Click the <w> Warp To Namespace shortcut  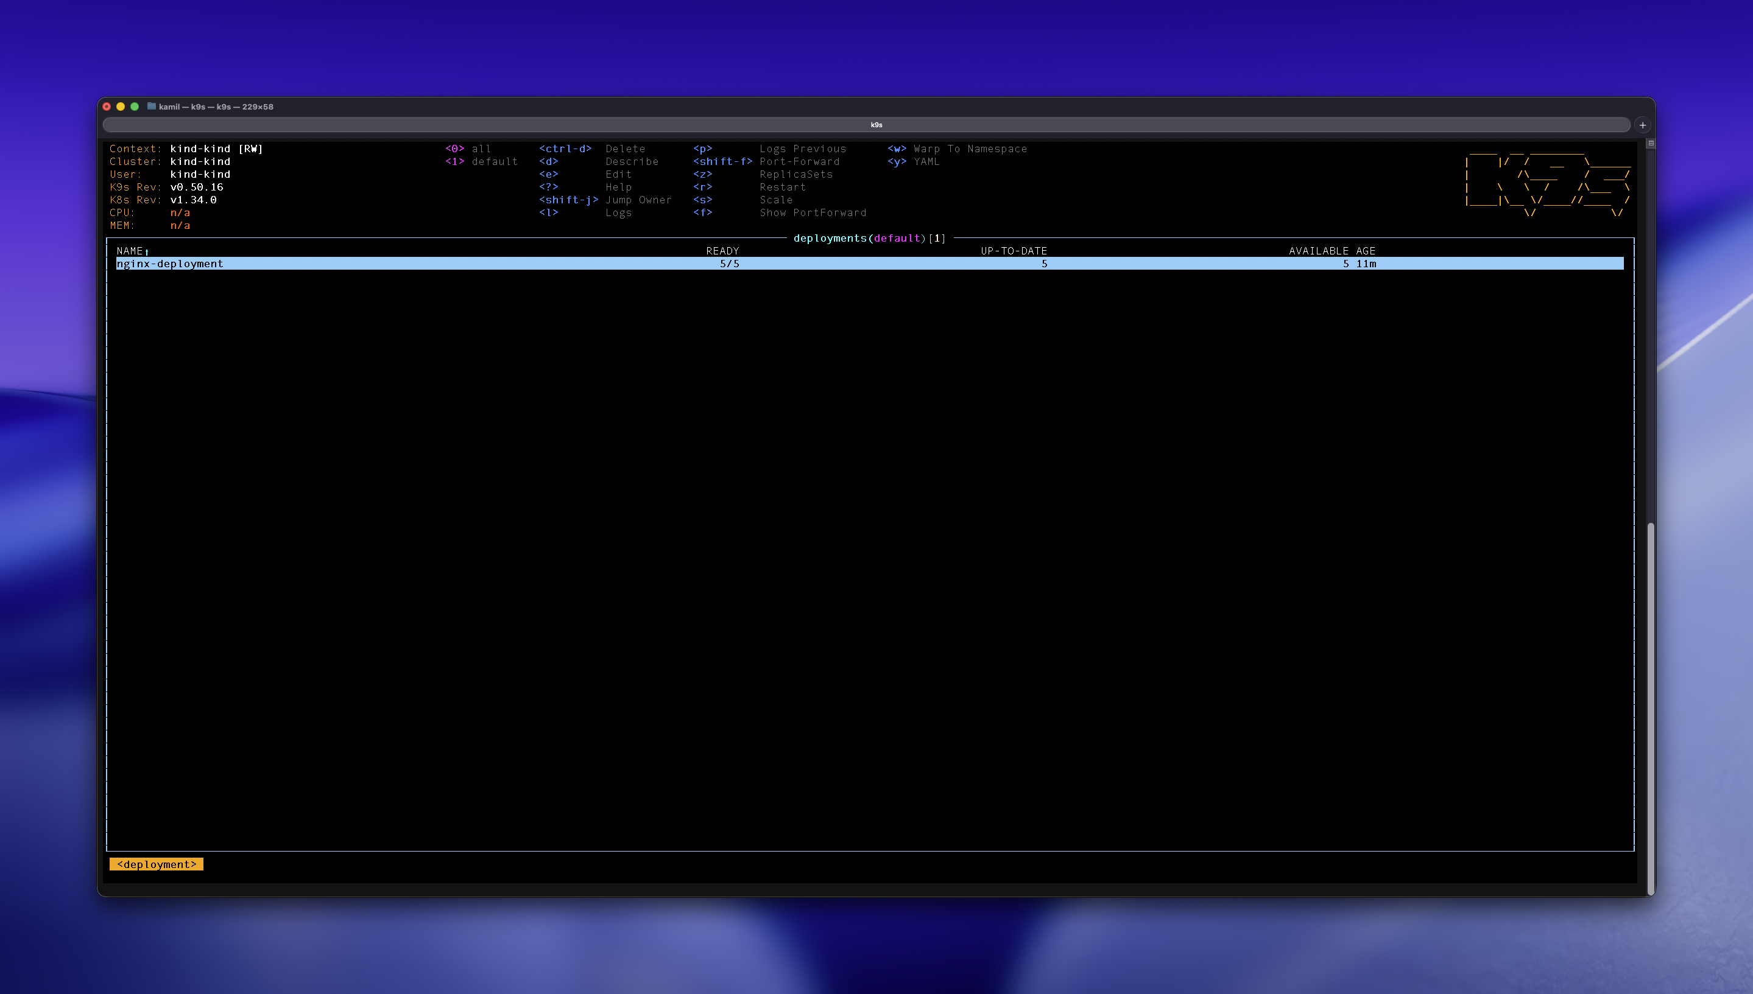click(956, 149)
